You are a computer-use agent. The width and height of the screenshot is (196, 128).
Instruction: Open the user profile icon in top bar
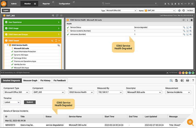165,4
